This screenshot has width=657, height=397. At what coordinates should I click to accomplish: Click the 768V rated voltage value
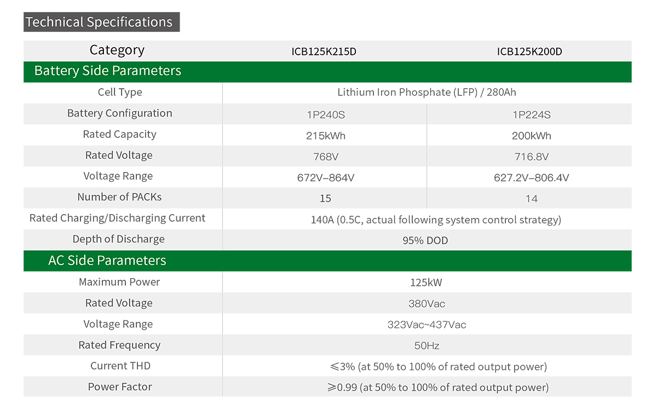coord(326,157)
